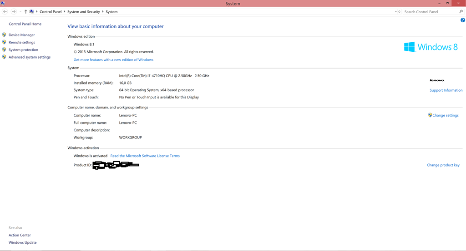This screenshot has width=466, height=251.
Task: Open the address bar history dropdown
Action: [395, 12]
